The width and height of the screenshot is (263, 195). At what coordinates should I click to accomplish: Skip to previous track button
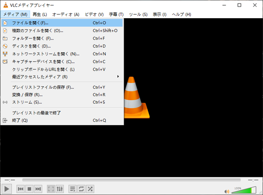pos(21,189)
